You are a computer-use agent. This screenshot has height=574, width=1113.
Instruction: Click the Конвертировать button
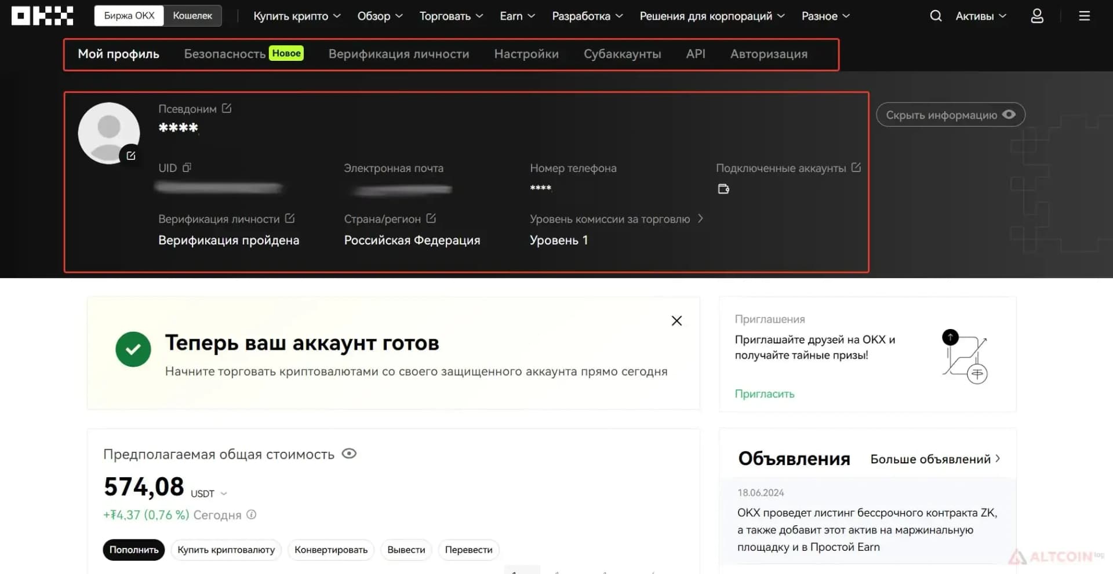click(331, 550)
